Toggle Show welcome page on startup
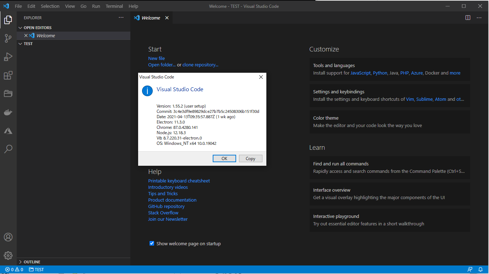Screen dimensions: 489x274 152,243
